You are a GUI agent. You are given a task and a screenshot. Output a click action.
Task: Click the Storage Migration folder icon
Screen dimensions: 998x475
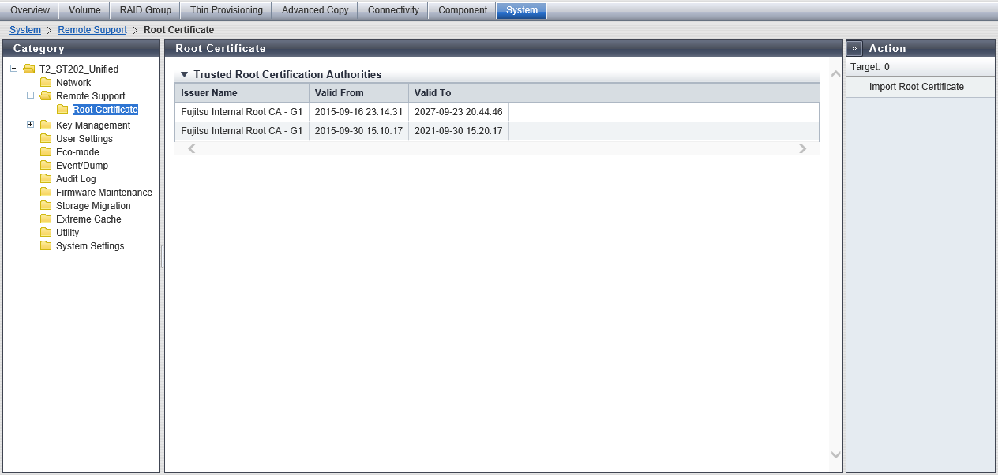pyautogui.click(x=46, y=206)
